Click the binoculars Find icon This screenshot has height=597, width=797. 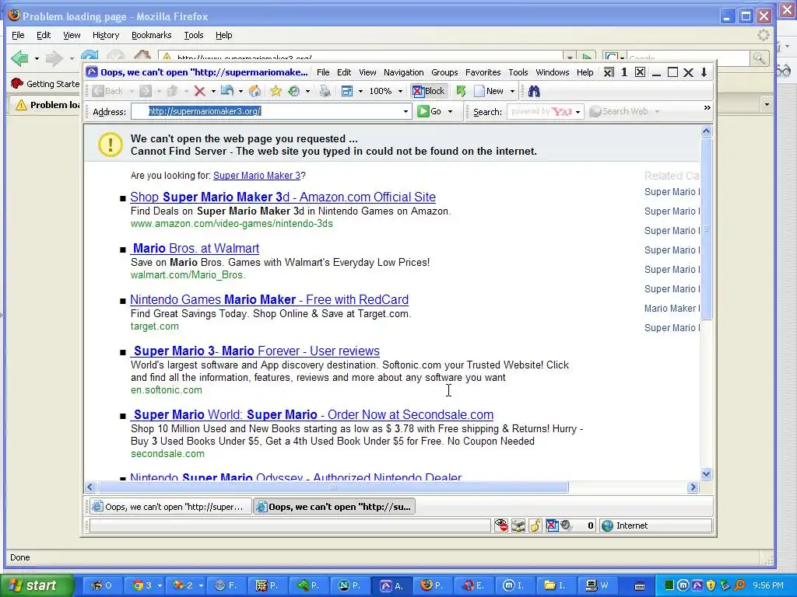point(534,91)
